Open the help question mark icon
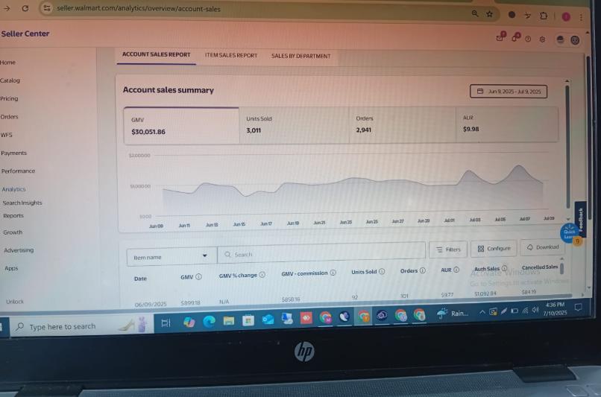The image size is (601, 397). pos(528,39)
